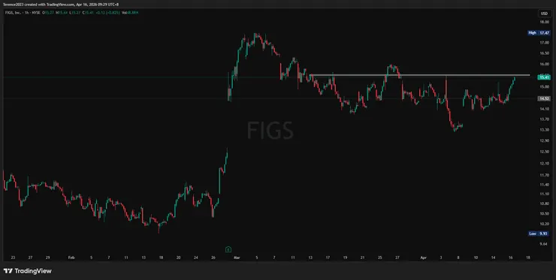Click the '23' date axis label

point(13,257)
